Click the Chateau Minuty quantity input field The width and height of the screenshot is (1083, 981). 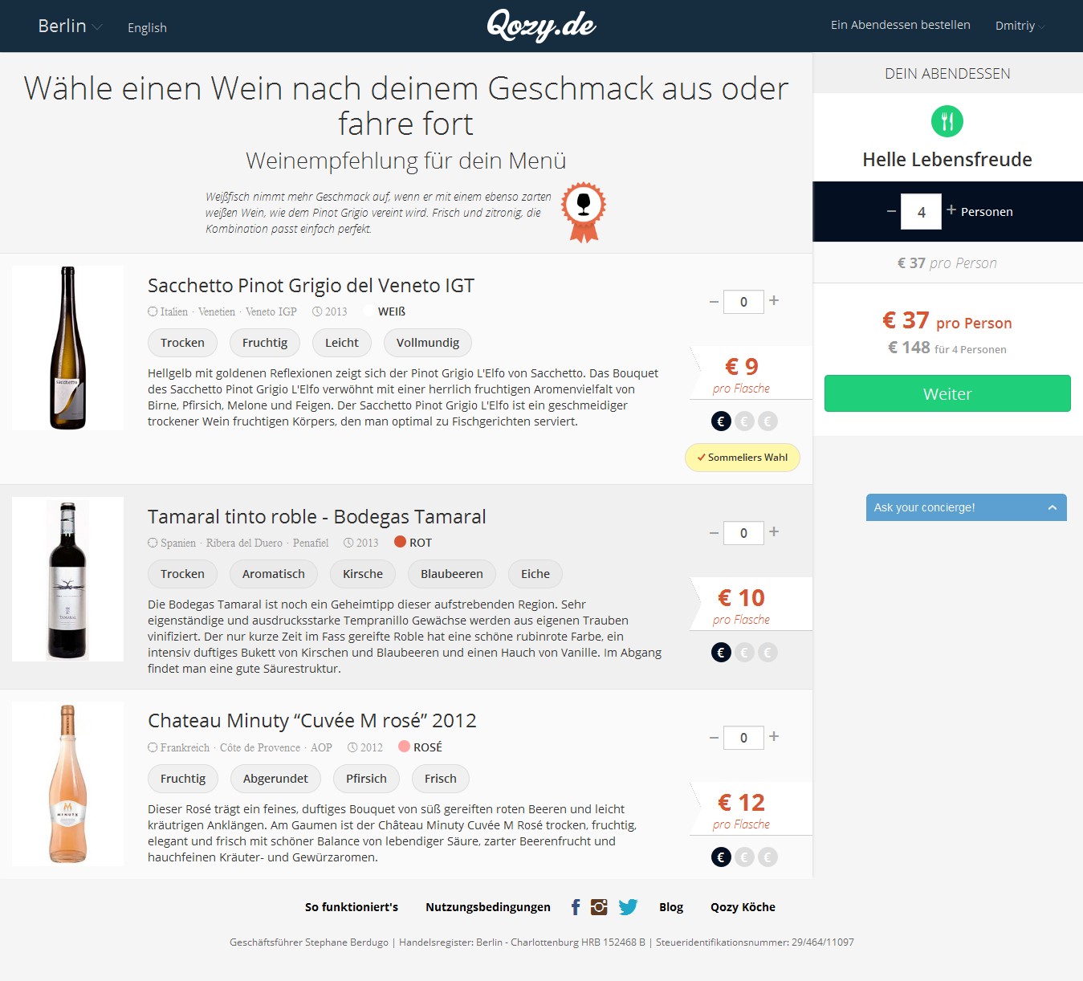click(x=743, y=738)
